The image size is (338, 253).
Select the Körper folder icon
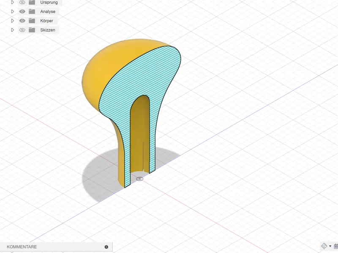32,21
